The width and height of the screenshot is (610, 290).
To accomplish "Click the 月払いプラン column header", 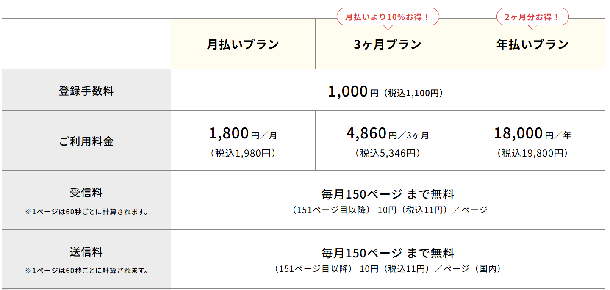I will pyautogui.click(x=243, y=44).
